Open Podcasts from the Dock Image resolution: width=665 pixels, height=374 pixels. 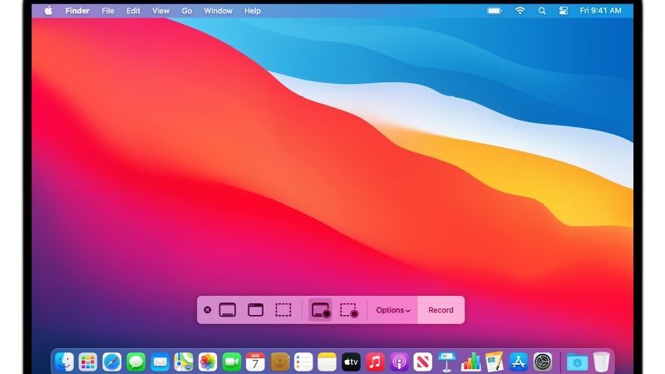coord(399,362)
